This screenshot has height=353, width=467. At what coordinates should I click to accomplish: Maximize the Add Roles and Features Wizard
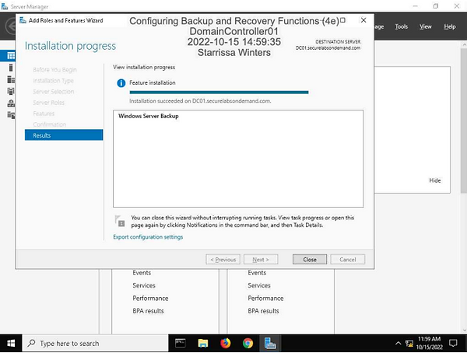point(342,20)
